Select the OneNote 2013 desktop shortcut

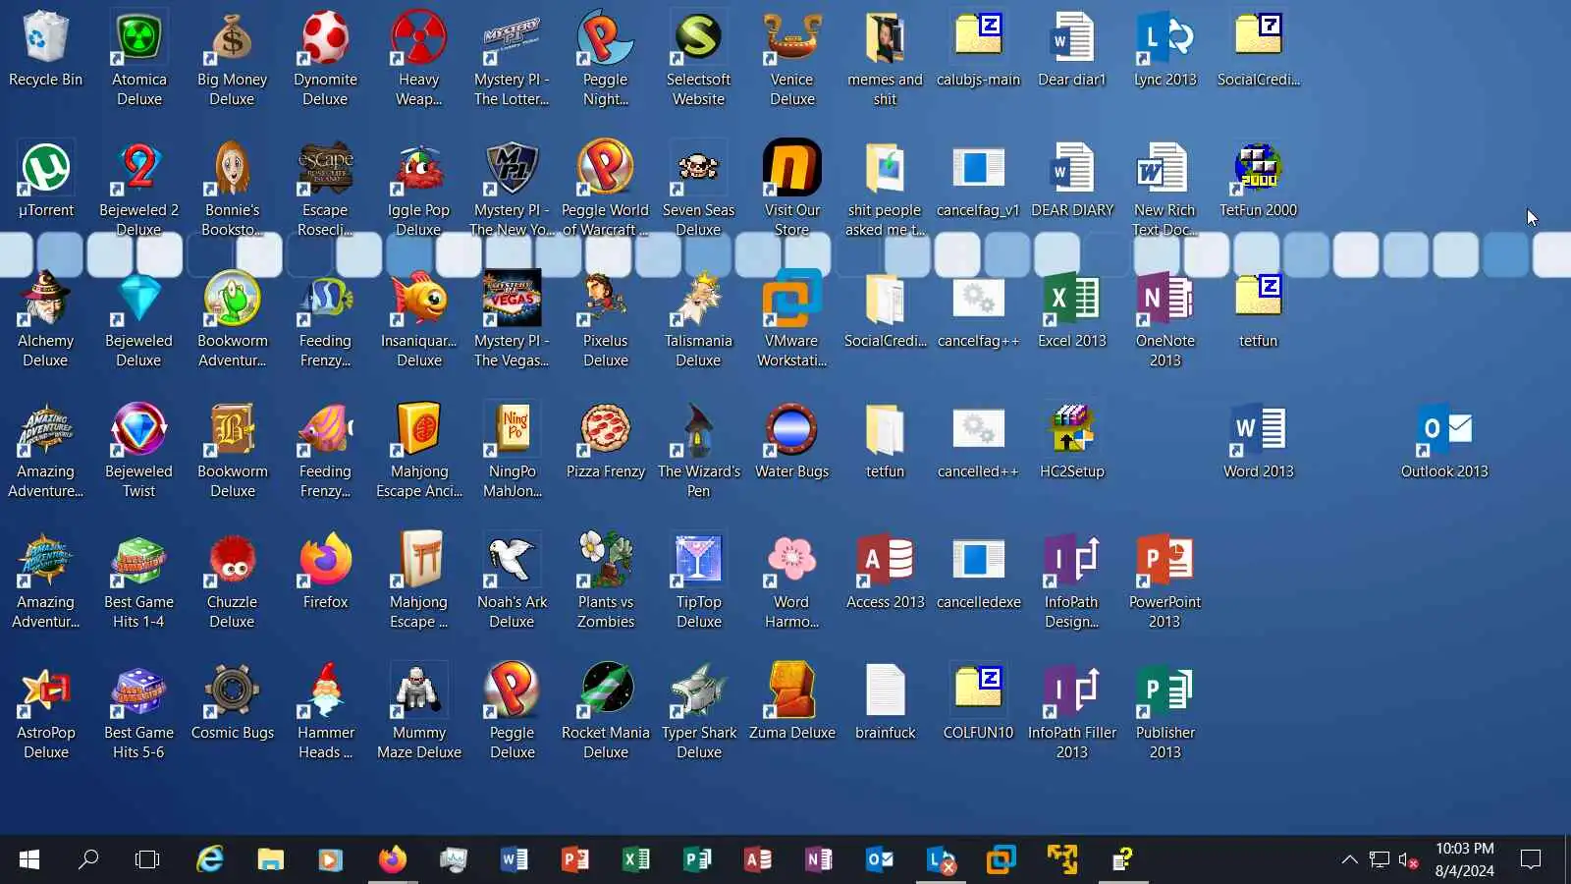pyautogui.click(x=1165, y=318)
